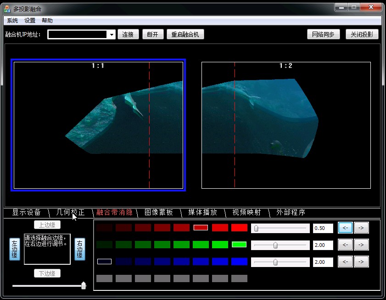Image resolution: width=386 pixels, height=300 pixels.
Task: Switch to the 图像蒙板 tab
Action: (x=159, y=212)
